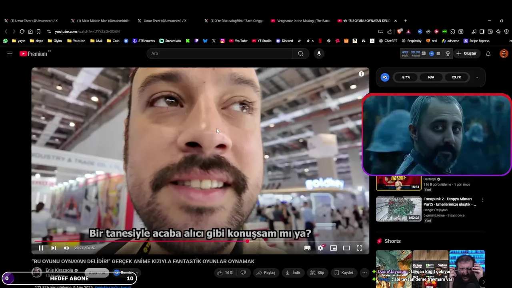Open the notifications bell

(488, 54)
